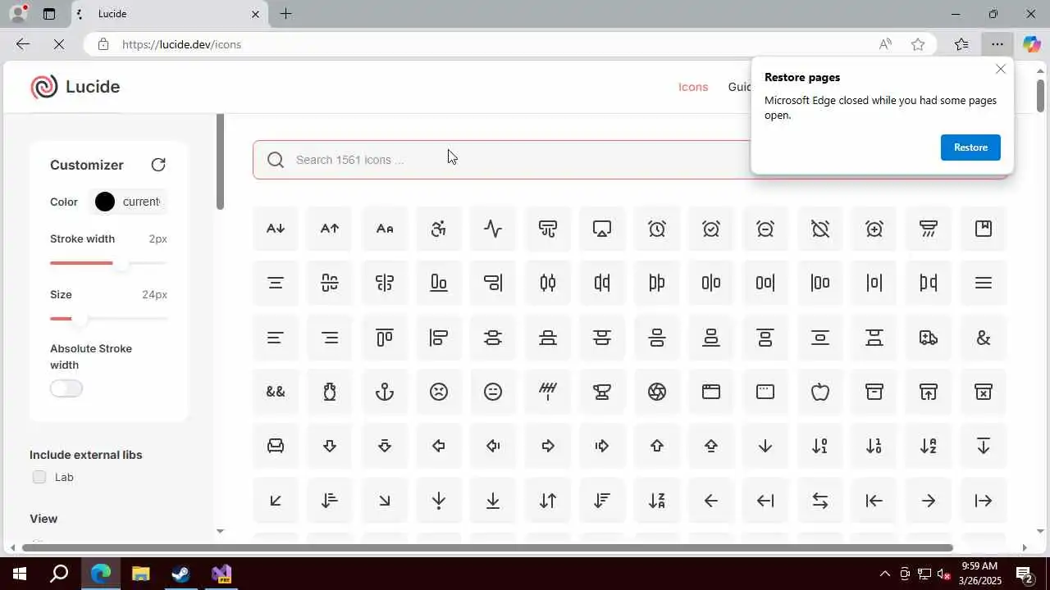Select the archive-x icon

[x=984, y=392]
